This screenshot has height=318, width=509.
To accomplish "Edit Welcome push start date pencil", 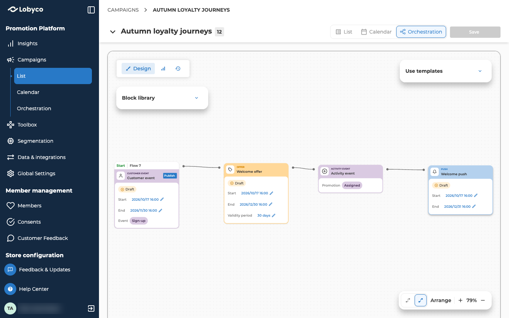I will [476, 195].
